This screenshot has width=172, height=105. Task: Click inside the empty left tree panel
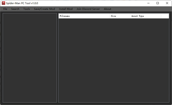click(x=30, y=58)
